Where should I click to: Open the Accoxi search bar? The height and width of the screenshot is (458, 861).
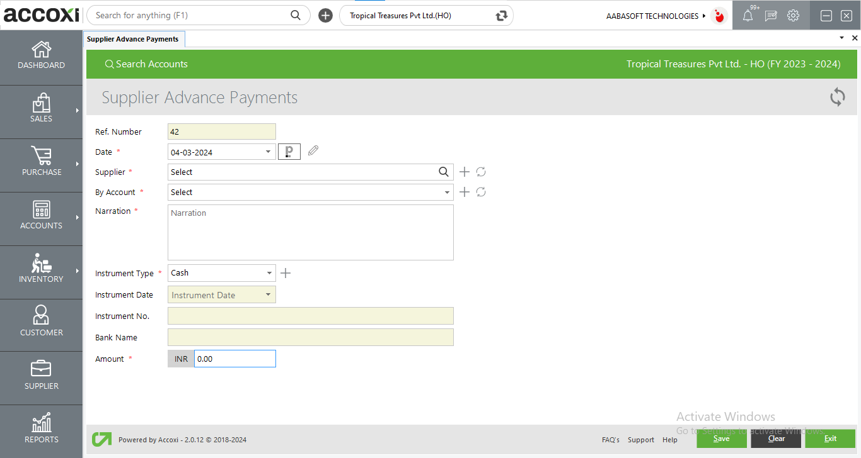click(189, 14)
